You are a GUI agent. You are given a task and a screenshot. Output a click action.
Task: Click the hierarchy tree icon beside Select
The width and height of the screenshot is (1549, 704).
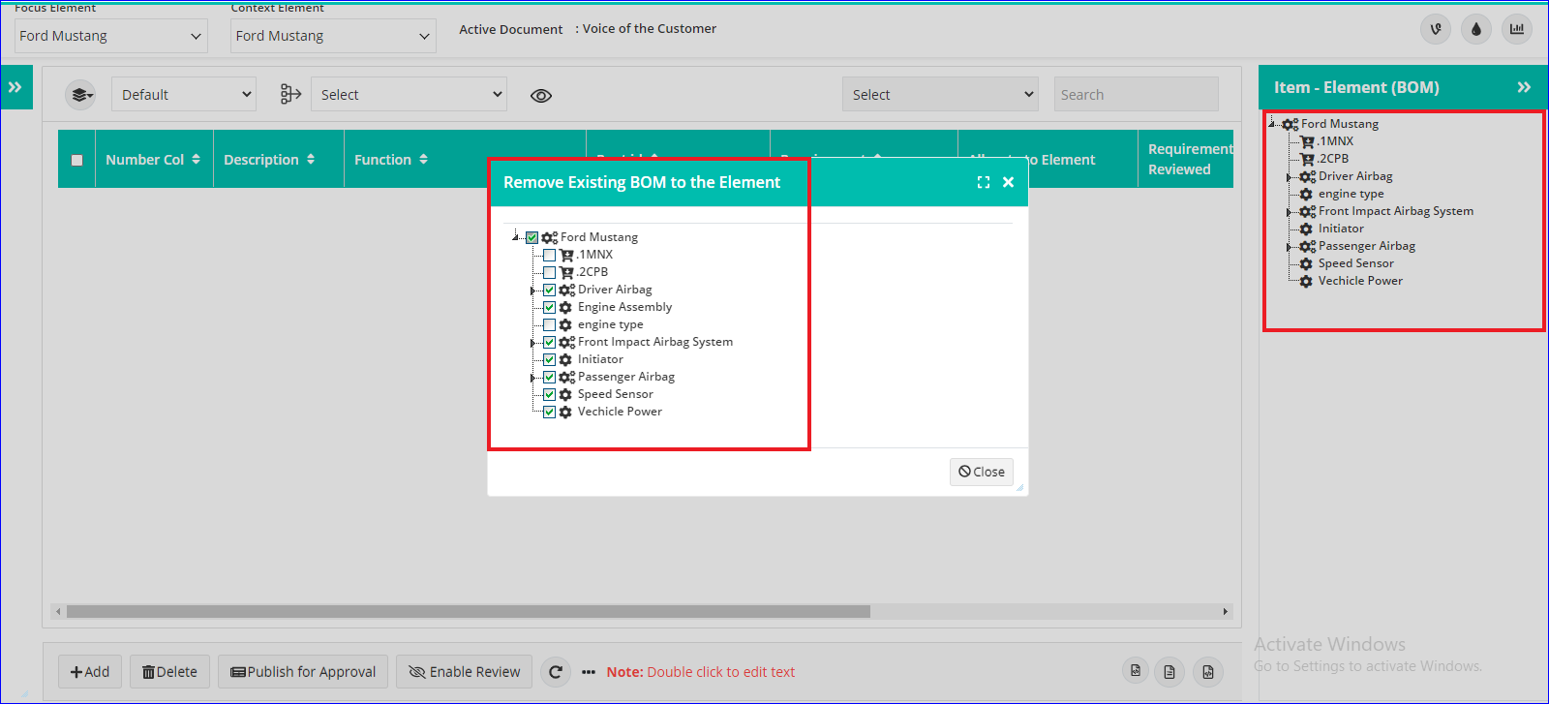click(290, 94)
